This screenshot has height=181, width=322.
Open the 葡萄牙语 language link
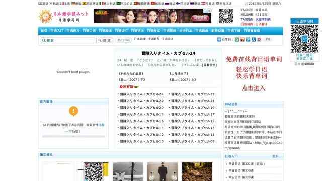click(x=142, y=4)
